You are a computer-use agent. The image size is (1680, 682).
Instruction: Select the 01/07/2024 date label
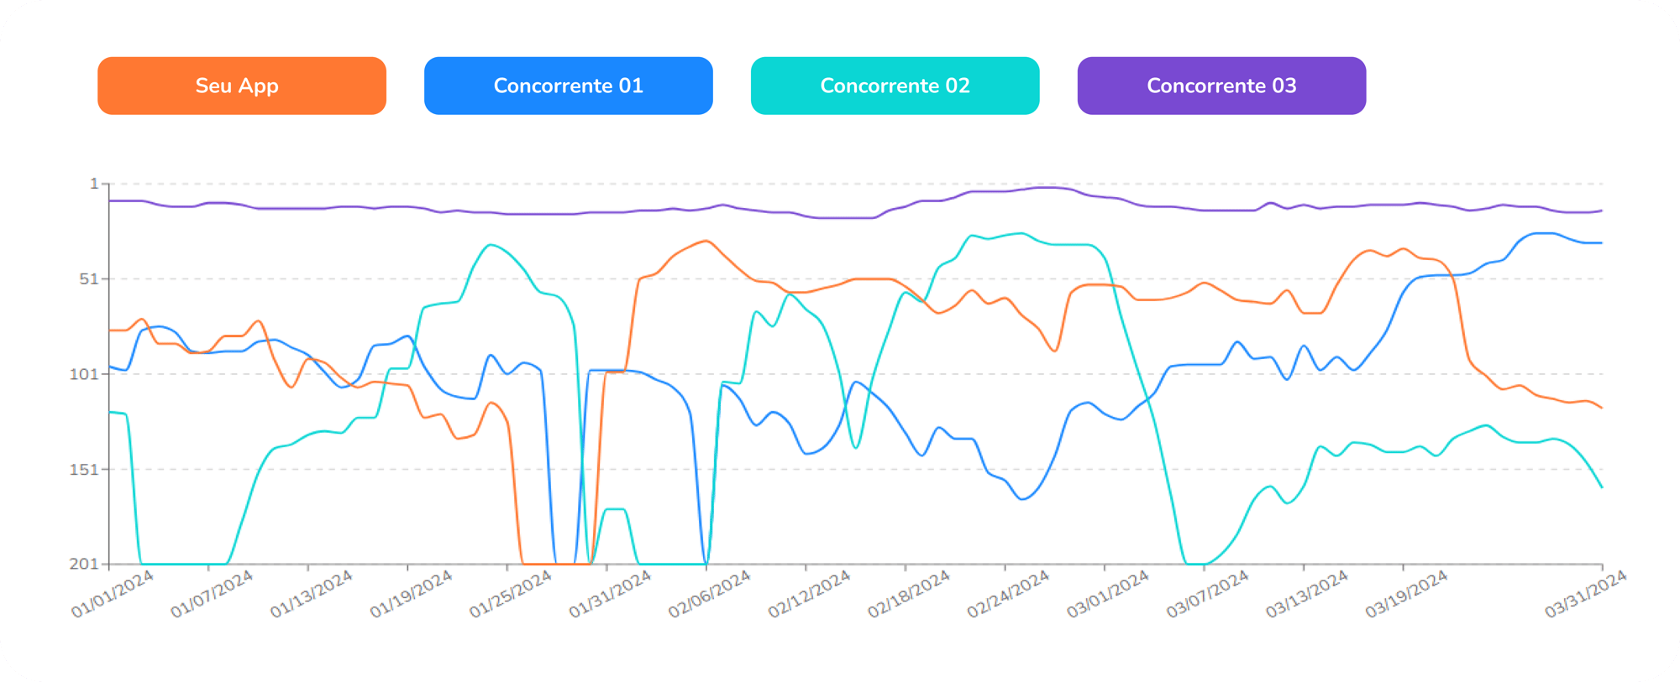[x=212, y=594]
